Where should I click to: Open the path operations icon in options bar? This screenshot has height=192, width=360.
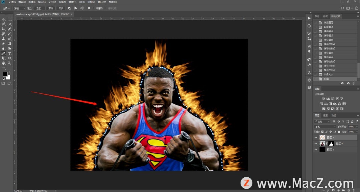70,8
